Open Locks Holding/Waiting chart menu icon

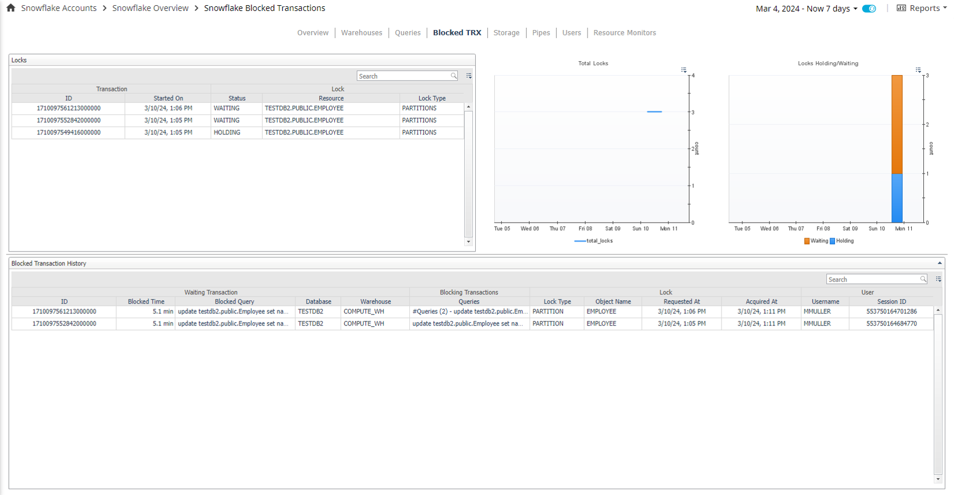[918, 70]
